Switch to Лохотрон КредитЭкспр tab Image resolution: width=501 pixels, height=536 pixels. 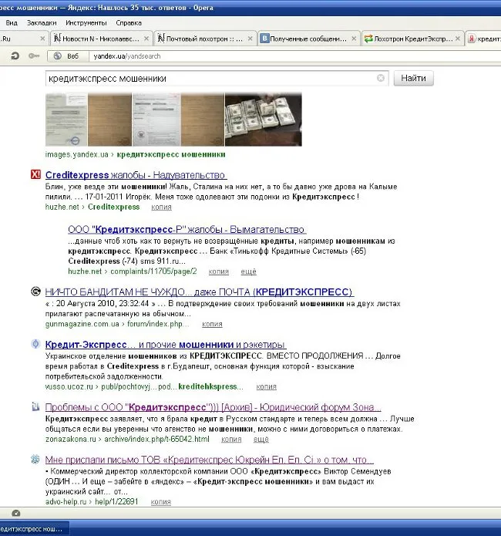(x=412, y=39)
